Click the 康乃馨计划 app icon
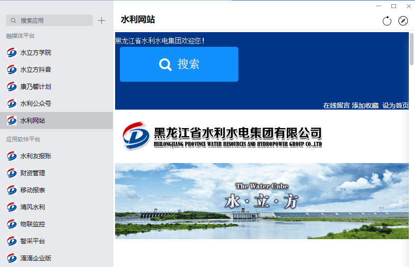The image size is (415, 267). tap(12, 86)
